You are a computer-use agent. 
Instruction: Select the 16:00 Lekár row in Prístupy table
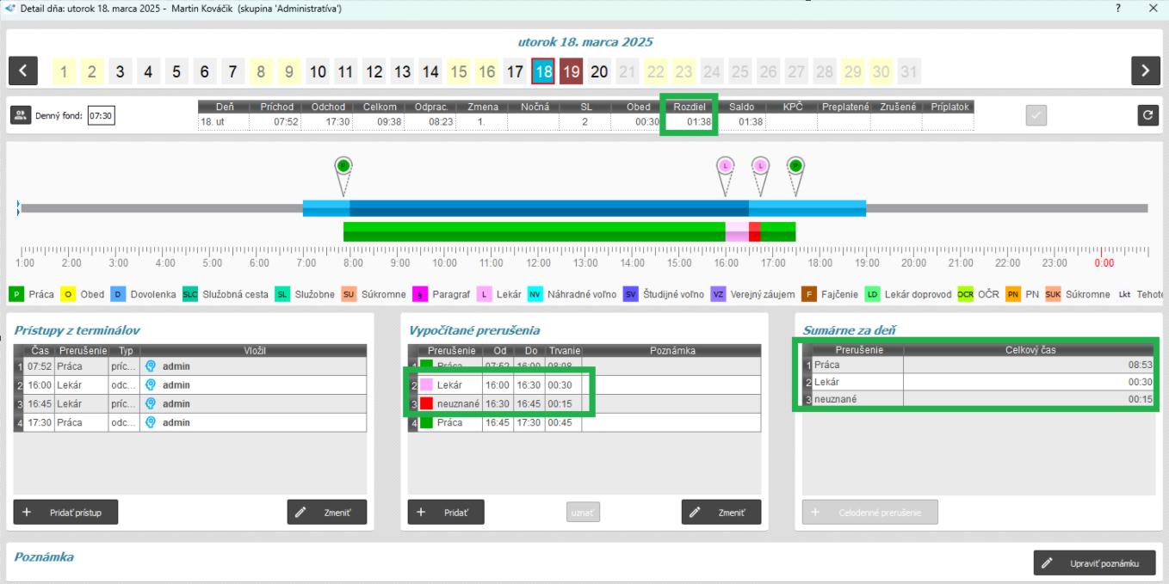click(x=189, y=384)
